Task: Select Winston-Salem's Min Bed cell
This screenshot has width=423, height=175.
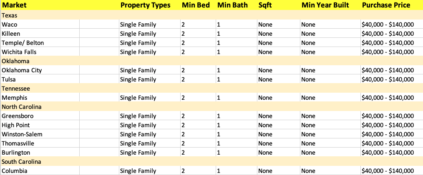Action: 198,134
